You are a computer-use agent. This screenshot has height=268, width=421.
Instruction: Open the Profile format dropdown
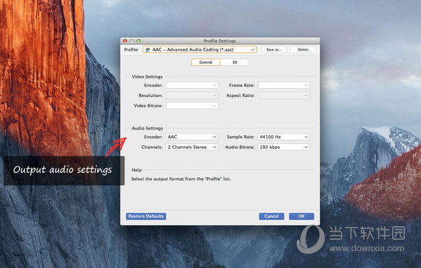[200, 49]
